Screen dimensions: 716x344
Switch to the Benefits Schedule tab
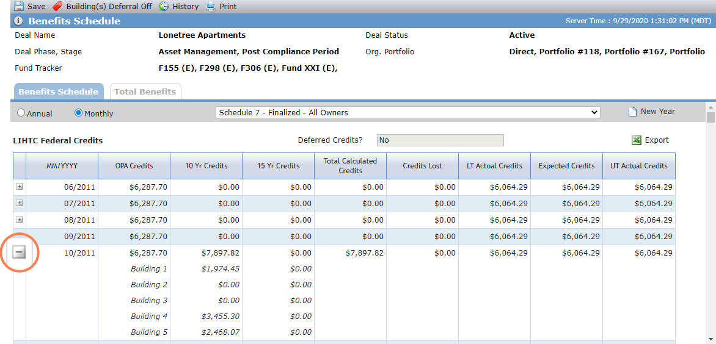[59, 91]
